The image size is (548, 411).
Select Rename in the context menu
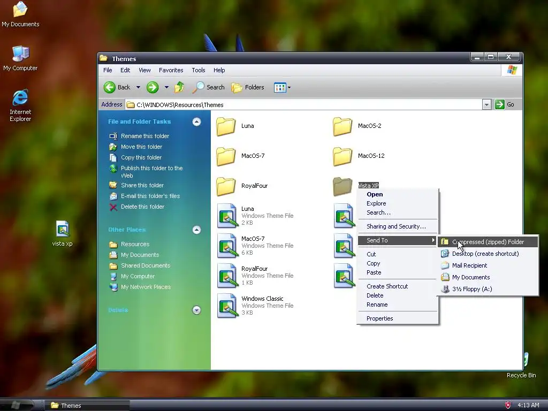(398, 305)
